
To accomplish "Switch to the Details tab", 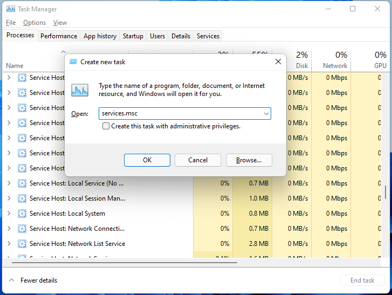I will 181,36.
